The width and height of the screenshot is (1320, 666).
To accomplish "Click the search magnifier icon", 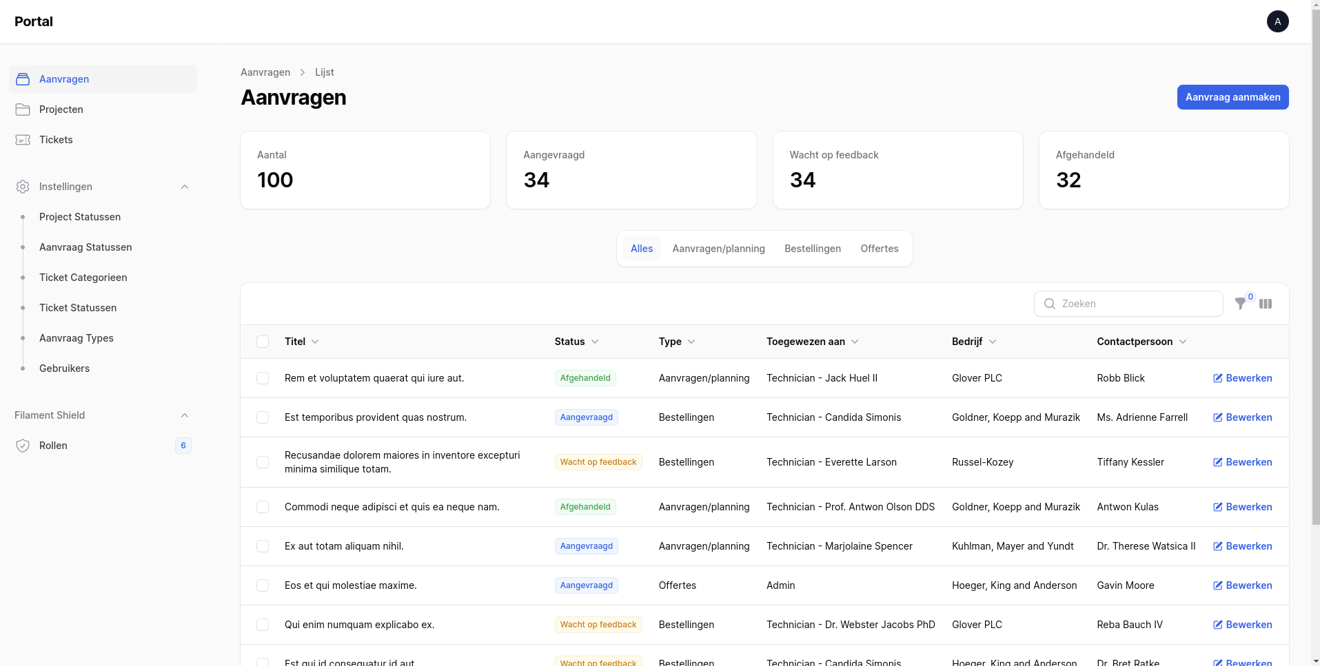I will pyautogui.click(x=1050, y=304).
